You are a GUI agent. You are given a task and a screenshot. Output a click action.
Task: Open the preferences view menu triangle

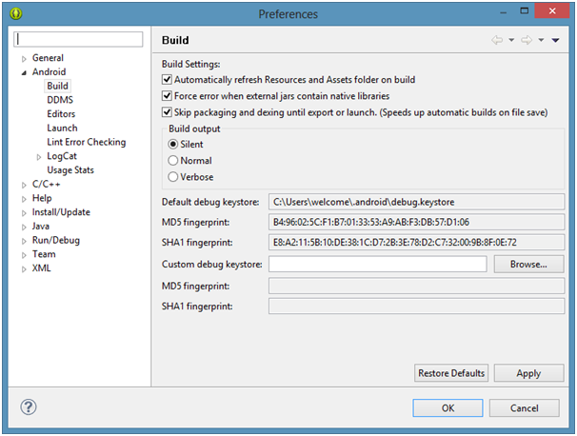coord(556,40)
